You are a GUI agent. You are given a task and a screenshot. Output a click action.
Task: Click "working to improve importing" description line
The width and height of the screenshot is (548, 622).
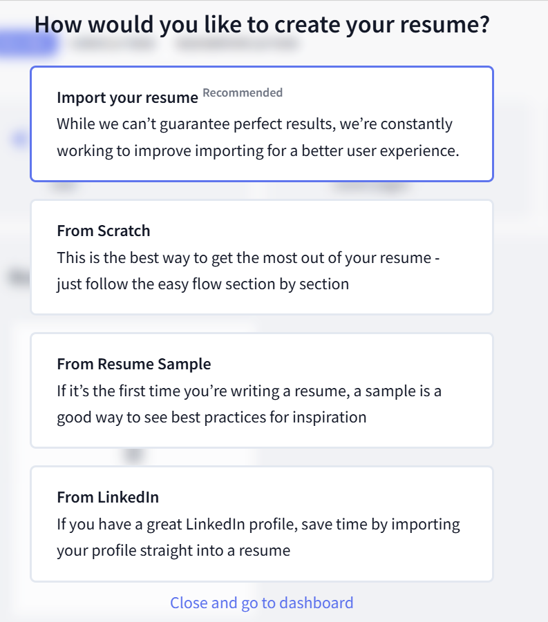[258, 150]
